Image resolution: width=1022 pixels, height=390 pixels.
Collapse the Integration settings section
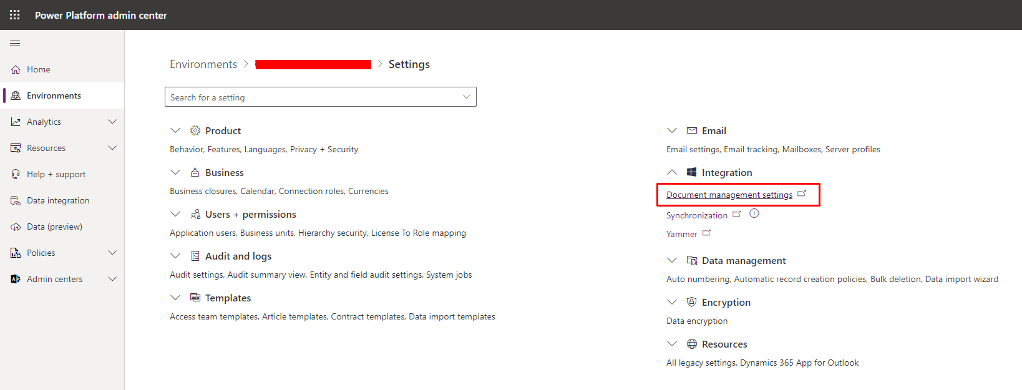(x=672, y=173)
